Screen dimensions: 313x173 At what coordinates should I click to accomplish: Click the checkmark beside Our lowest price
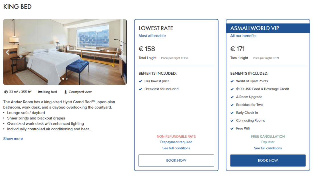click(x=140, y=81)
